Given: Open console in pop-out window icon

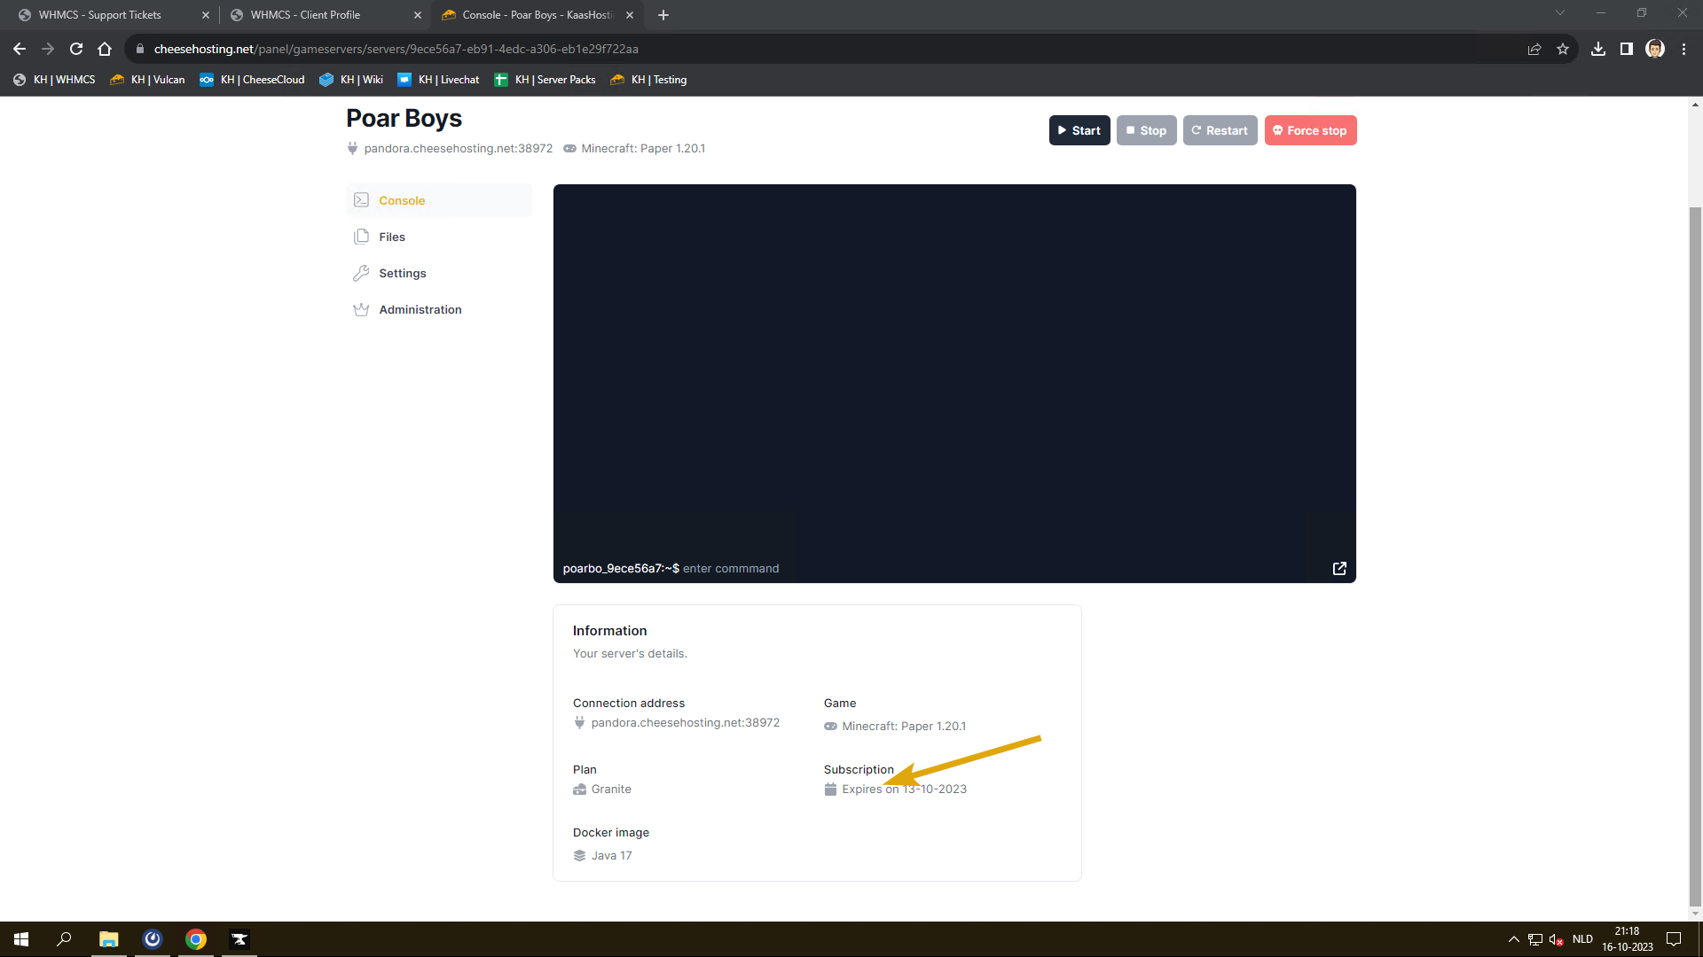Looking at the screenshot, I should (1339, 568).
